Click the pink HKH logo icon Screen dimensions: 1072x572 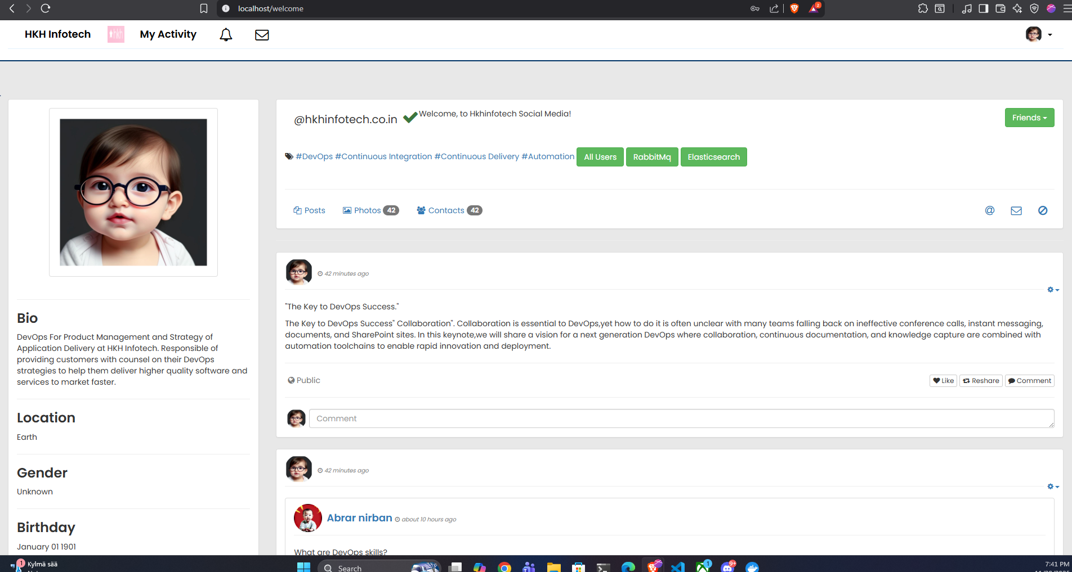coord(115,34)
